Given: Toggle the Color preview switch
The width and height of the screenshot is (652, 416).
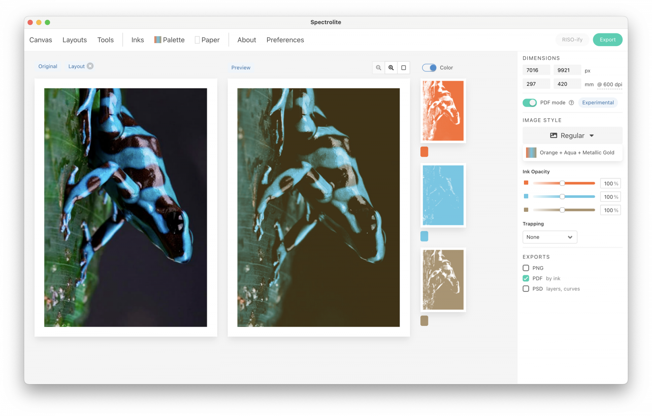Looking at the screenshot, I should (429, 68).
